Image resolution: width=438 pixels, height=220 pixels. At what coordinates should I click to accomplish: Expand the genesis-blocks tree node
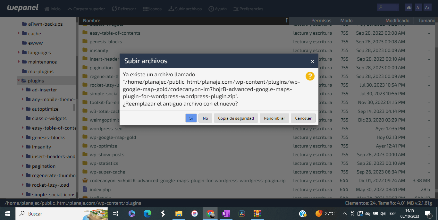click(x=23, y=137)
